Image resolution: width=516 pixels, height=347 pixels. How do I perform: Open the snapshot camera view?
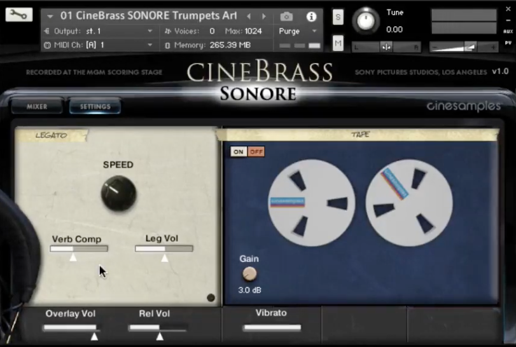coord(286,17)
